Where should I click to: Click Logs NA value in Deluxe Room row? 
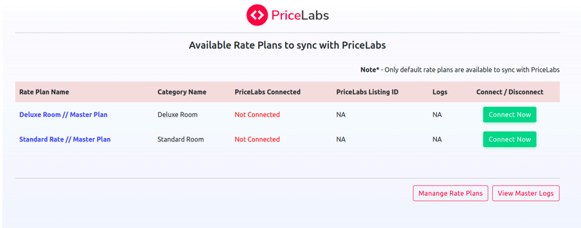click(437, 115)
